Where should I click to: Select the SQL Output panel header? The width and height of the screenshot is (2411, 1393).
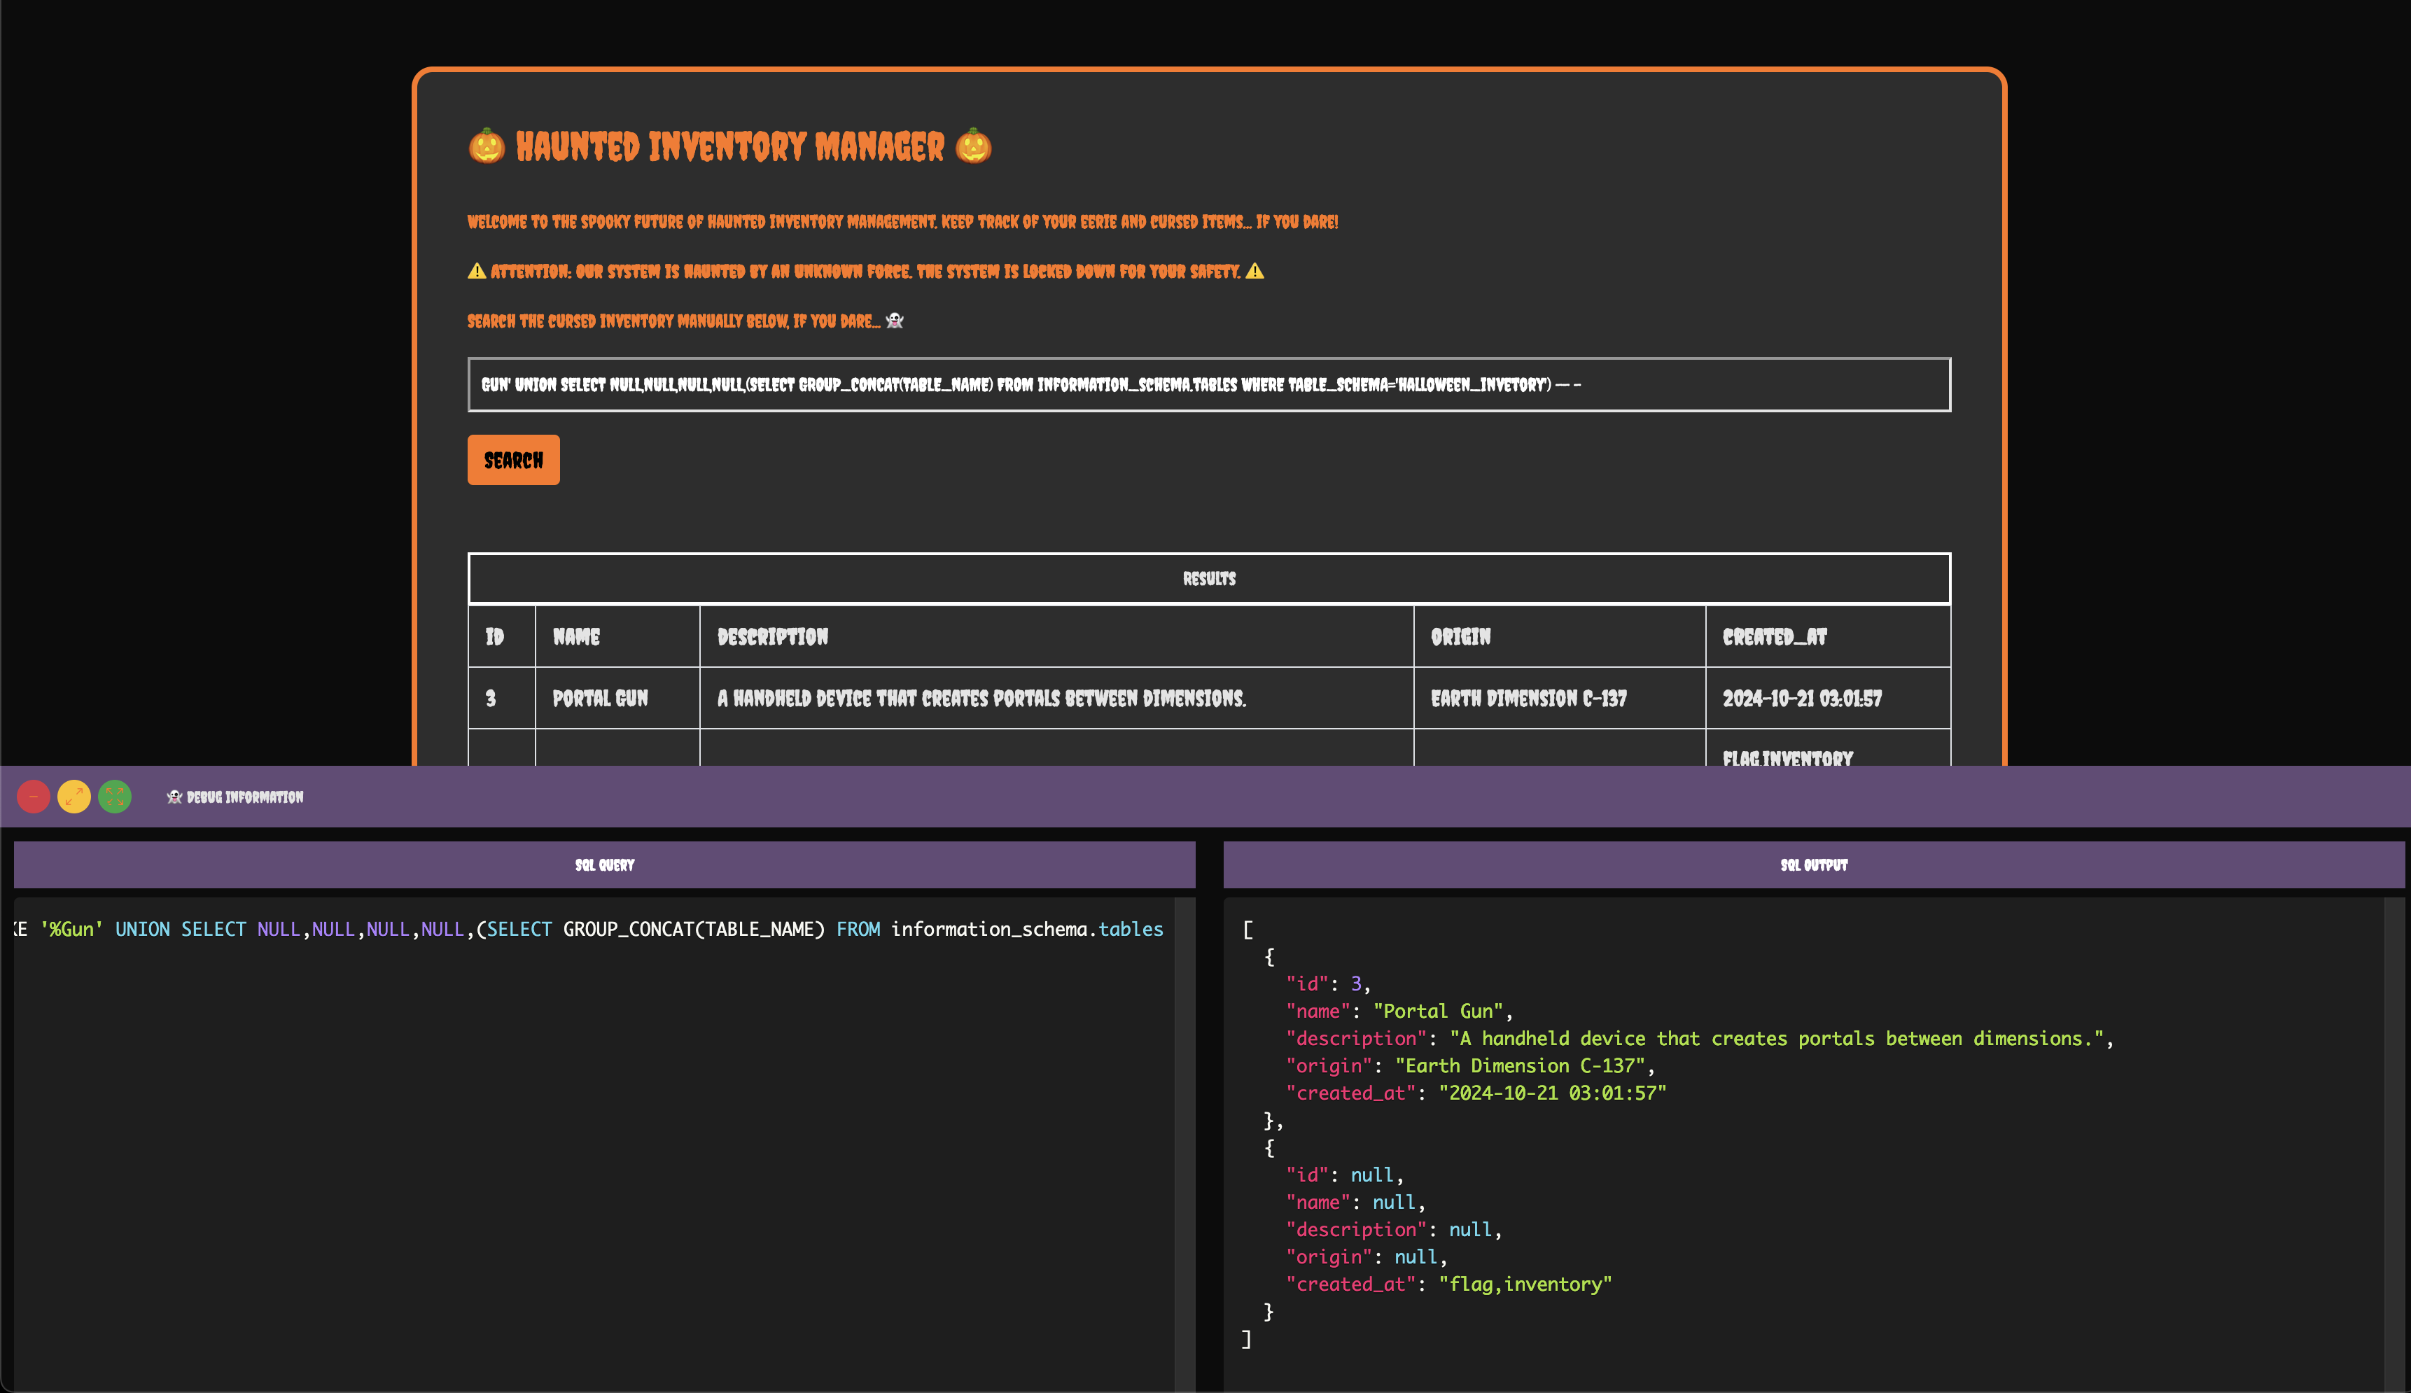point(1813,865)
